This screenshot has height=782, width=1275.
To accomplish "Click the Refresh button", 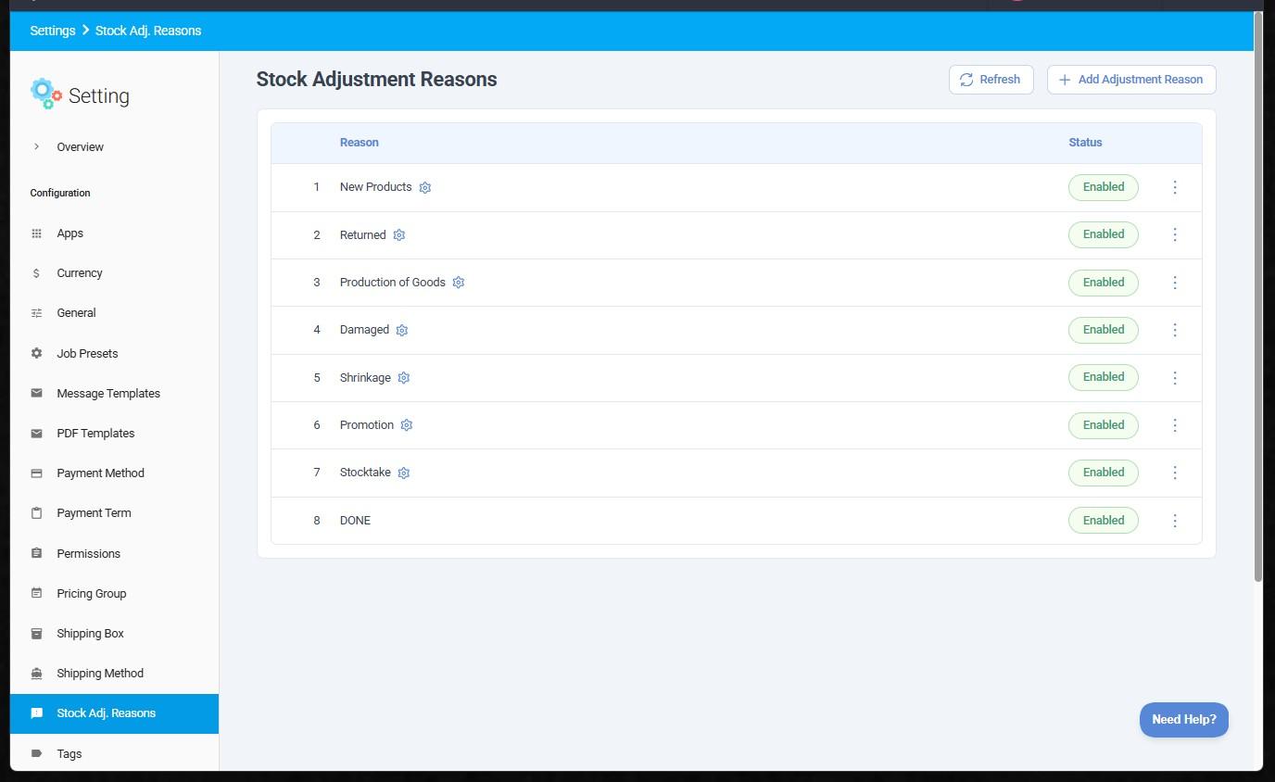I will click(991, 80).
